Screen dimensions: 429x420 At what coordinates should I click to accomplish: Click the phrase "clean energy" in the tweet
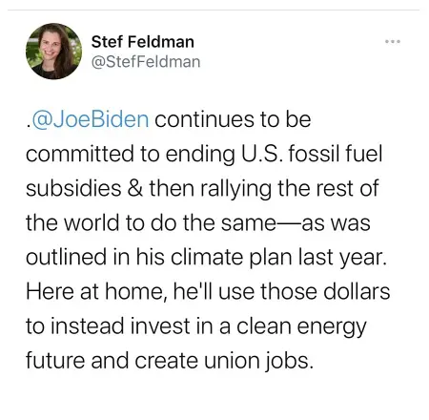tap(301, 326)
